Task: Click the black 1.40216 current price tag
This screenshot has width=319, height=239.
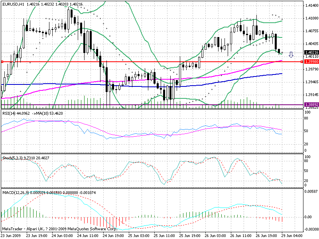Action: click(x=311, y=53)
